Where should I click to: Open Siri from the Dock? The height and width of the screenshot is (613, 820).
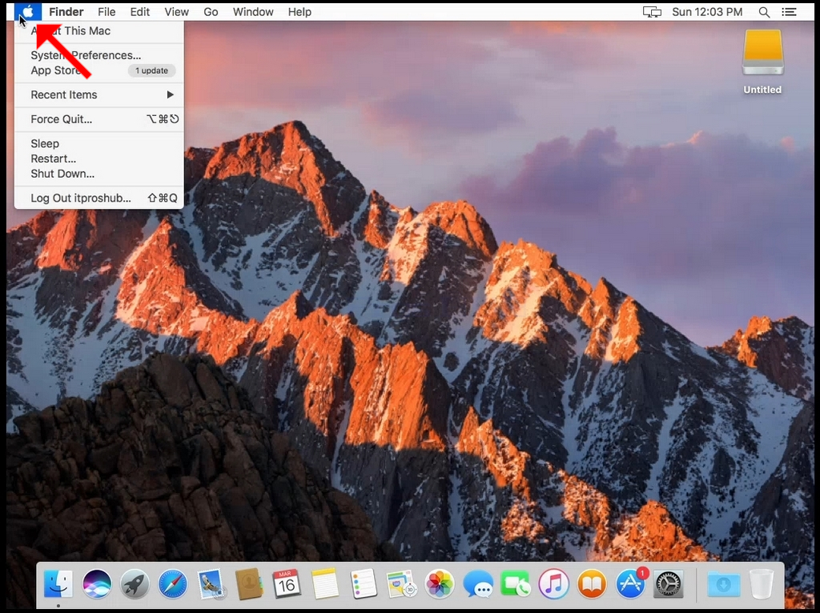(x=97, y=583)
